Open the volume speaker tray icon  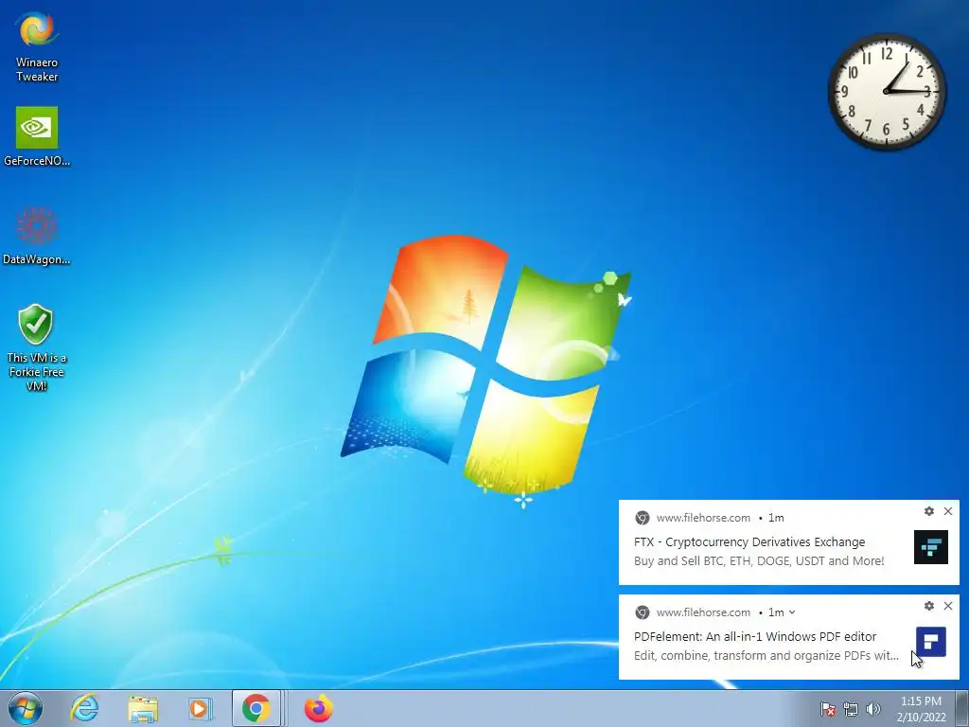pyautogui.click(x=872, y=709)
